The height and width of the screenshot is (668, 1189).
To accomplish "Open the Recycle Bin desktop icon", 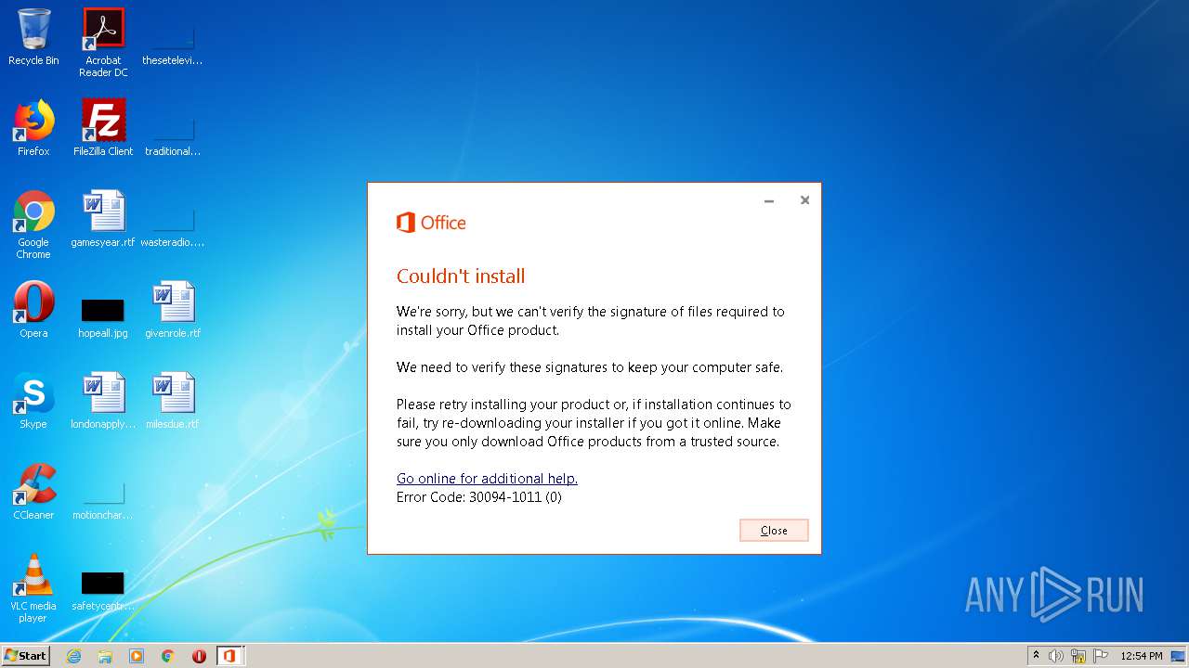I will 33,37.
